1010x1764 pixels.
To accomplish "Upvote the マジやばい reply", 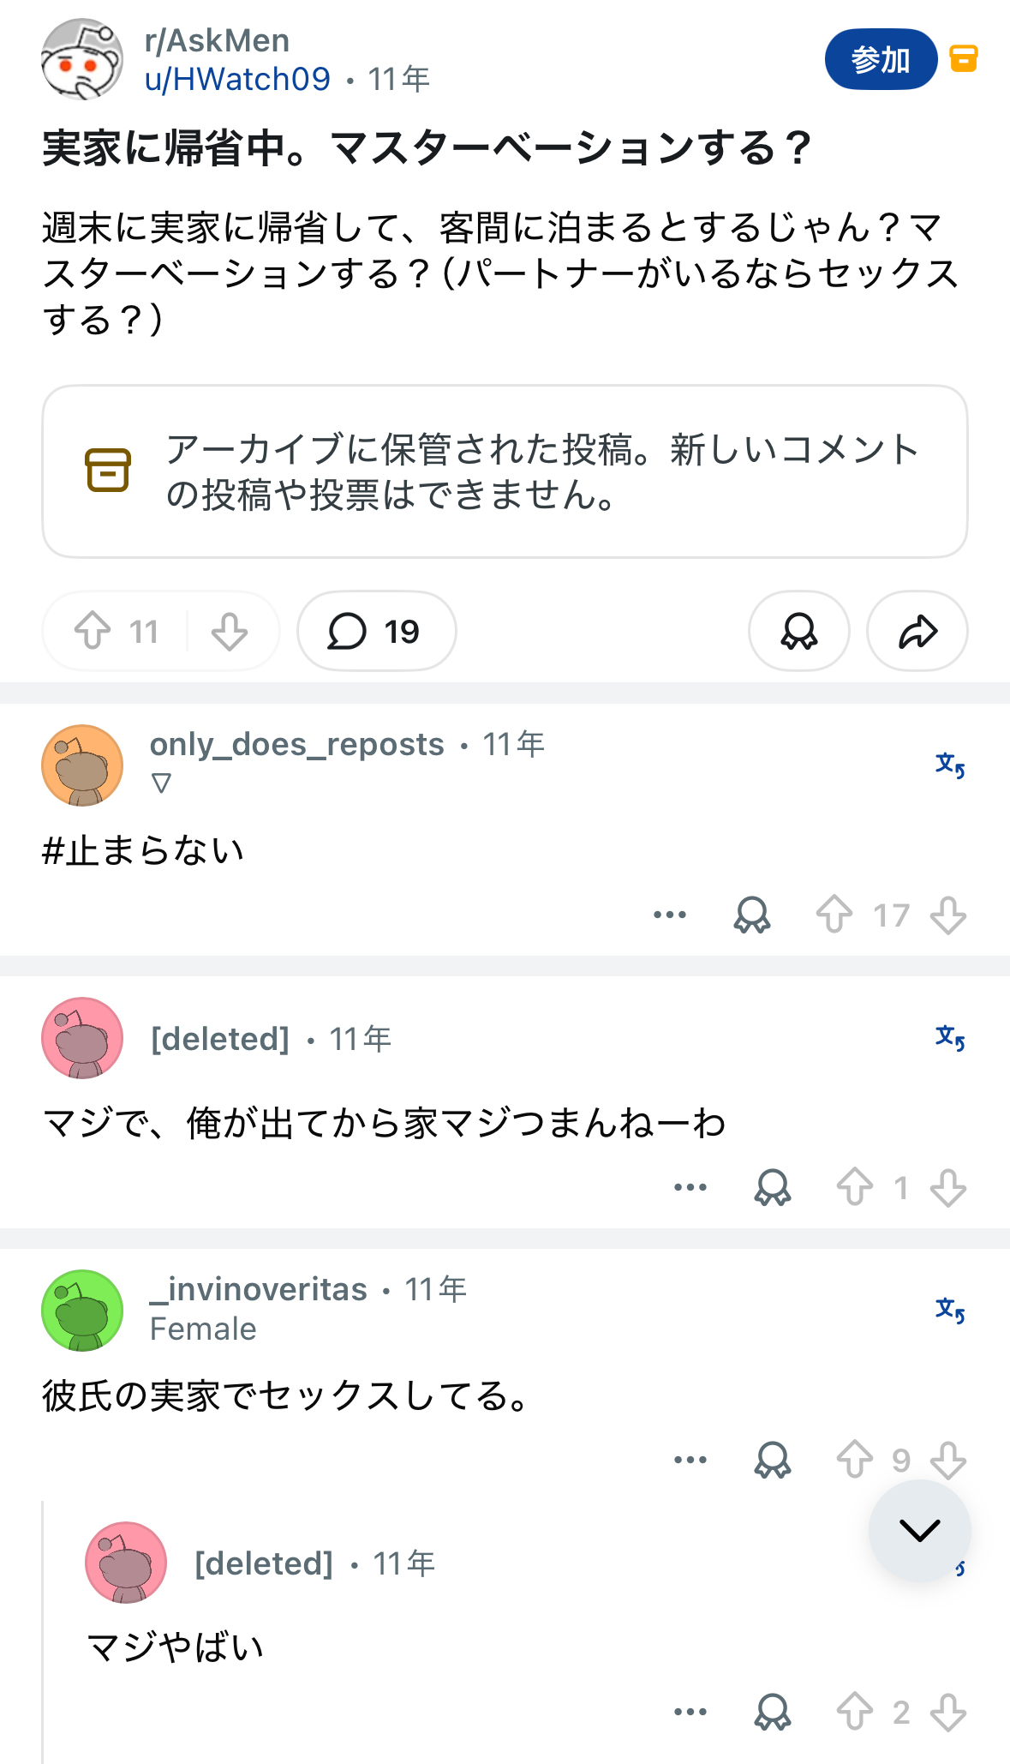I will pyautogui.click(x=854, y=1712).
